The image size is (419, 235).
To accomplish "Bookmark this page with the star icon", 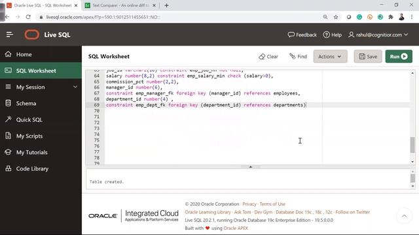I will tap(336, 17).
